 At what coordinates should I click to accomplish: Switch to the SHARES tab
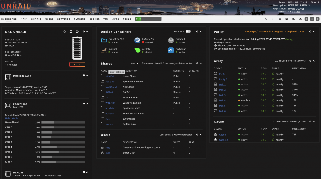pos(36,19)
